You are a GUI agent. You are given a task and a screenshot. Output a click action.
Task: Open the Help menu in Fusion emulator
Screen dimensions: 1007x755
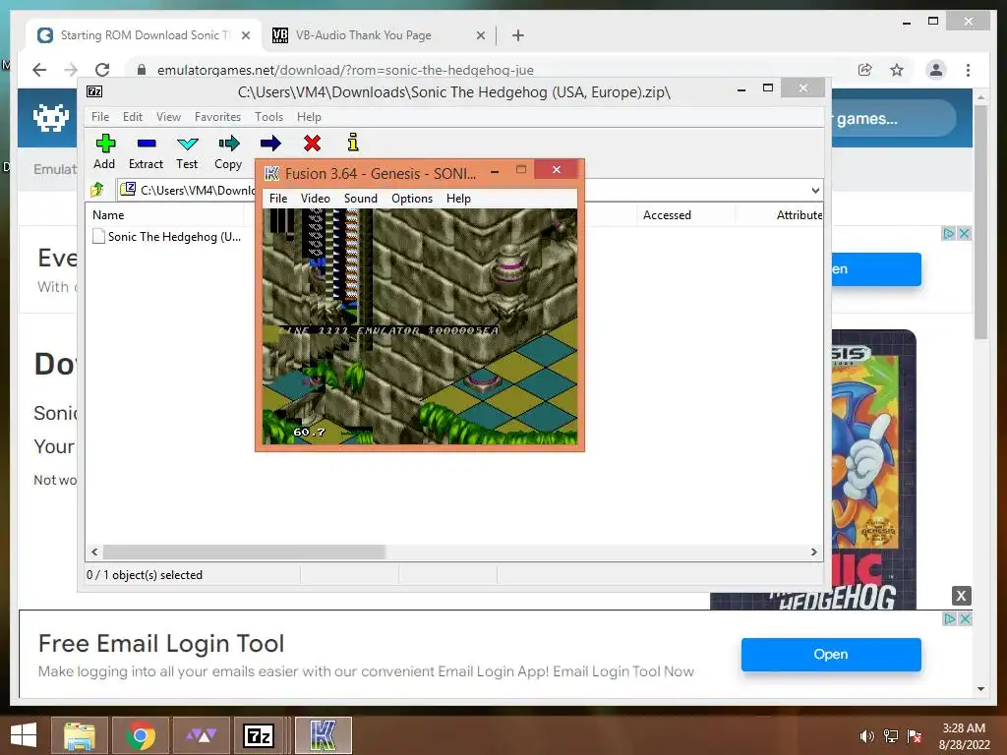point(458,199)
